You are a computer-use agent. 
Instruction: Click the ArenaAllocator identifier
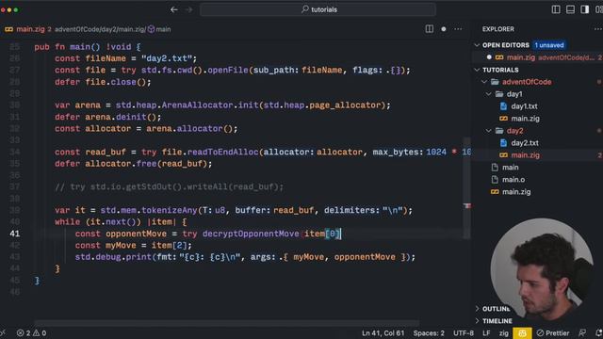coord(197,105)
